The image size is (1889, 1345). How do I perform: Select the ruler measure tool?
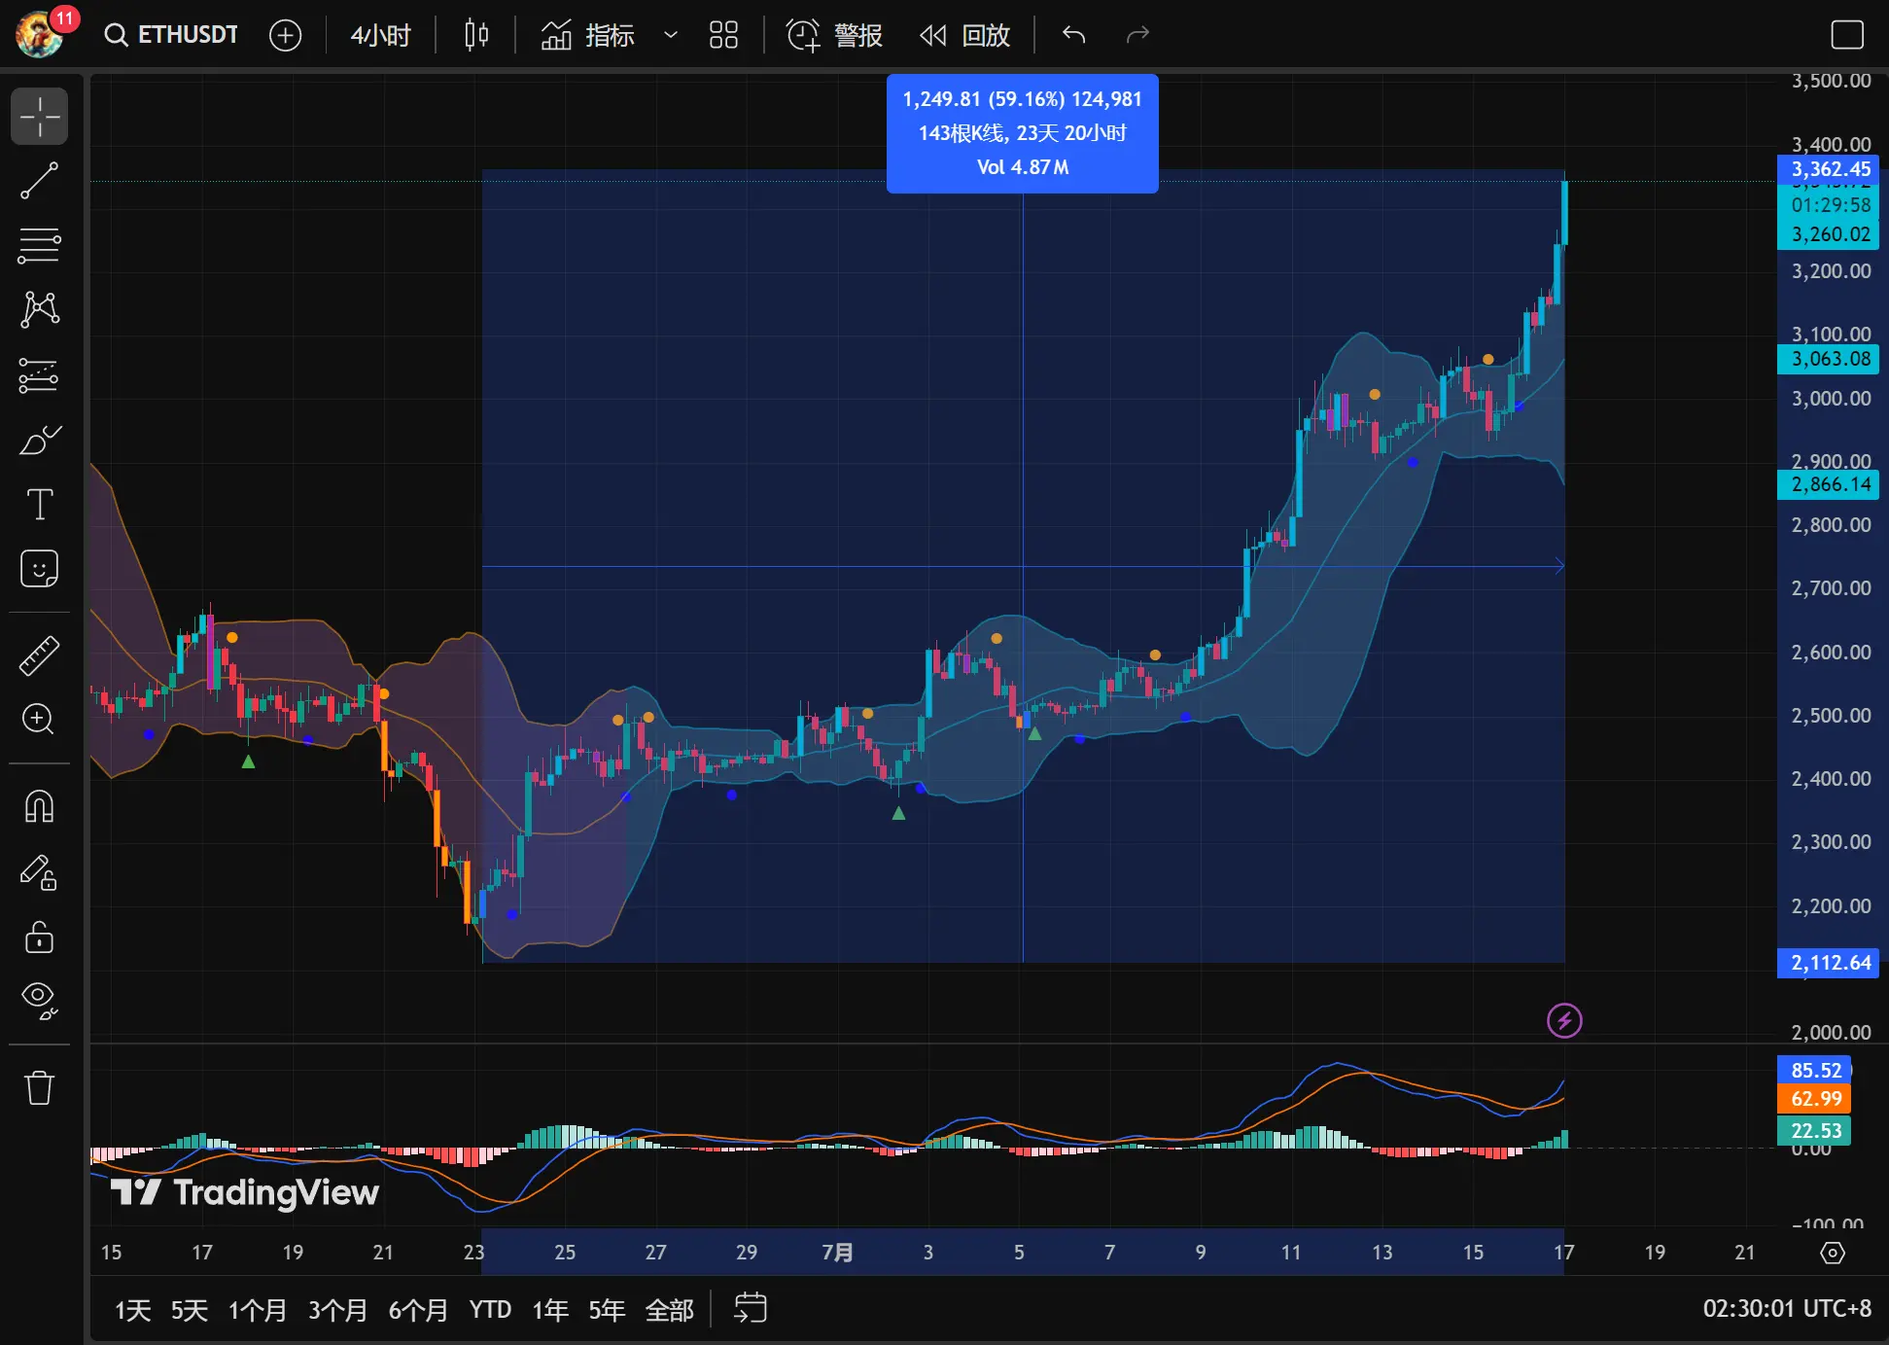click(x=40, y=655)
